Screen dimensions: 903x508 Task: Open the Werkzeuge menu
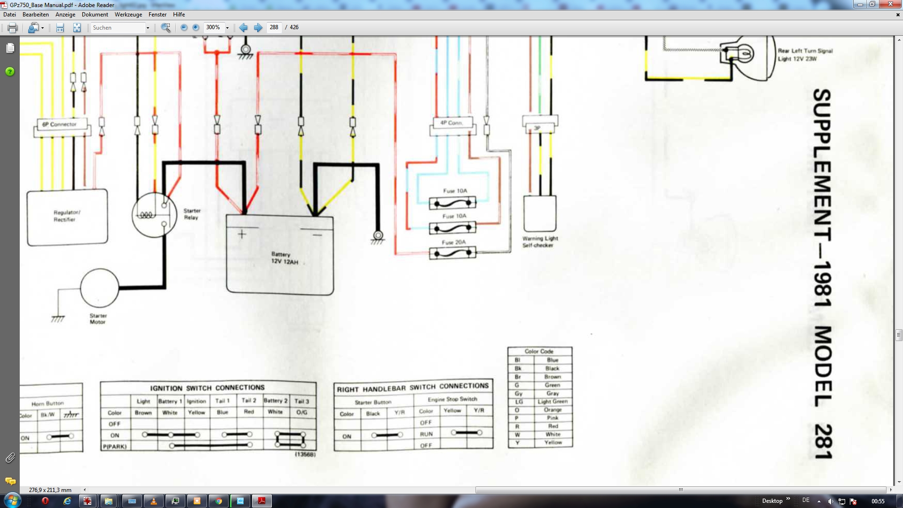[x=128, y=15]
